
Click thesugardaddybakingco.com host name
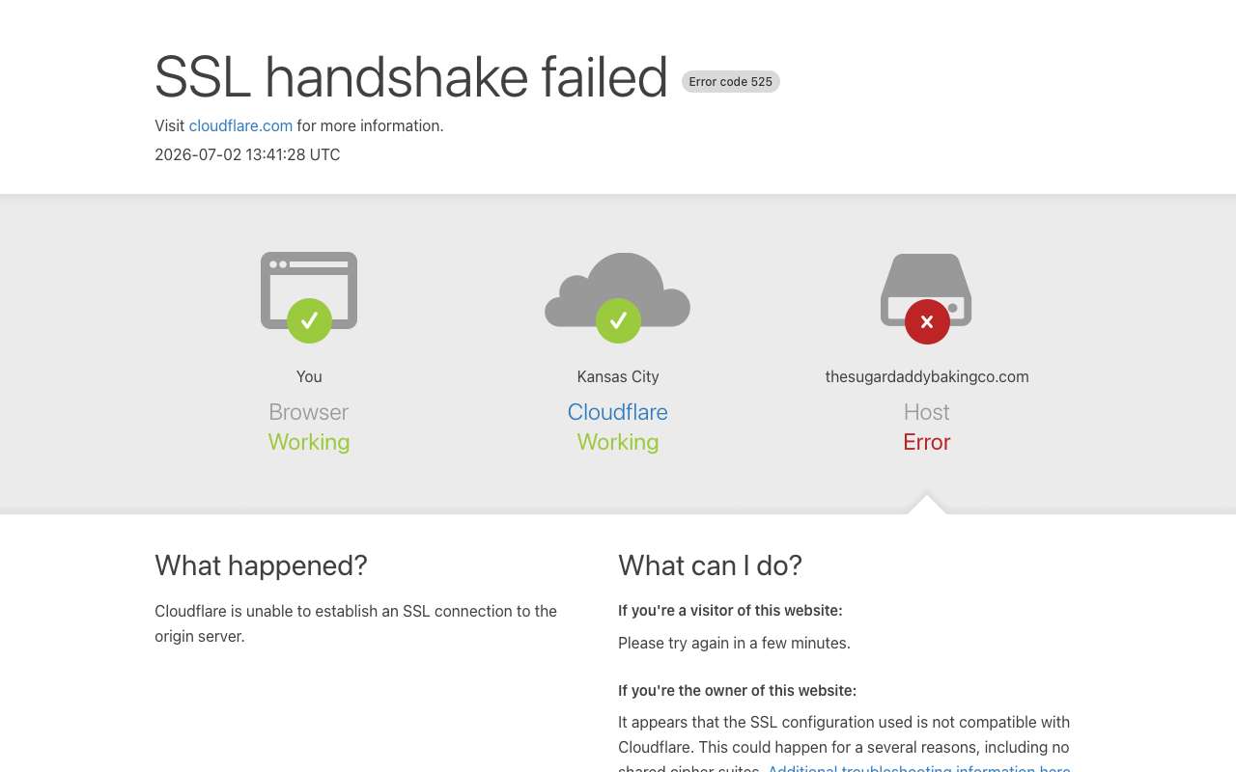click(927, 376)
